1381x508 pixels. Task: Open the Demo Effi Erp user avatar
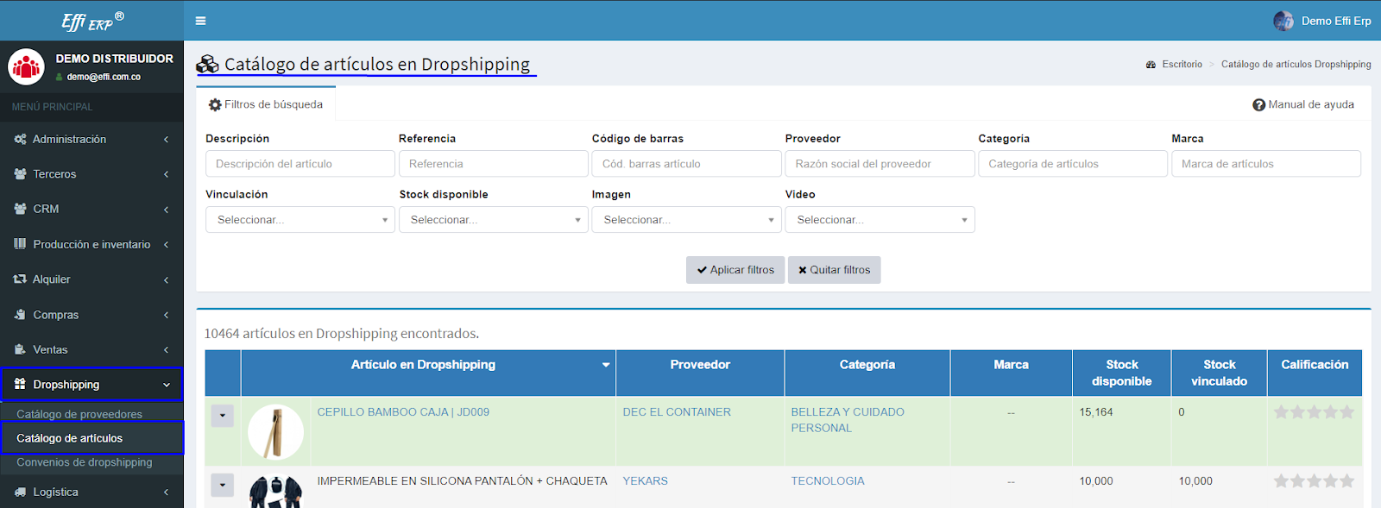(1283, 21)
